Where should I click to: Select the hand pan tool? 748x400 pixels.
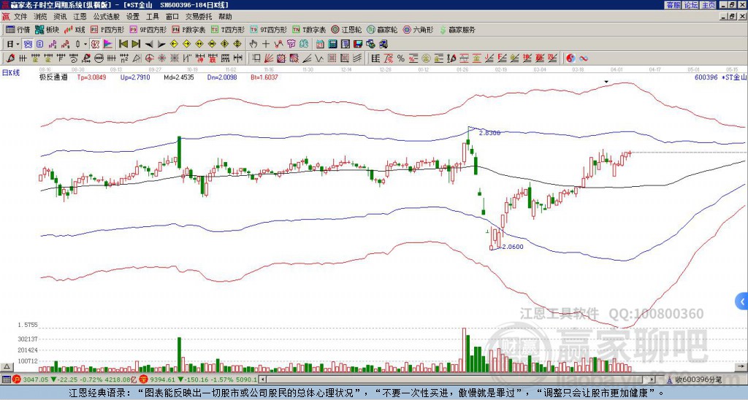pos(253,45)
